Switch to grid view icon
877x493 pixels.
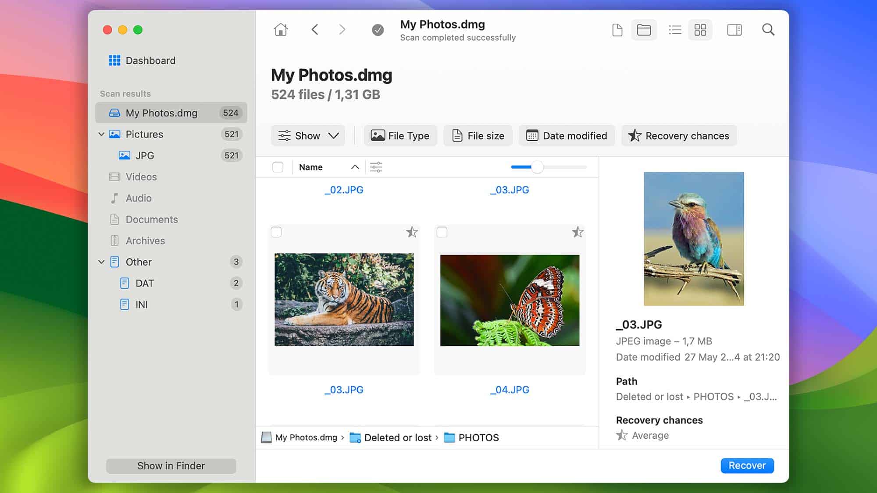pos(700,30)
